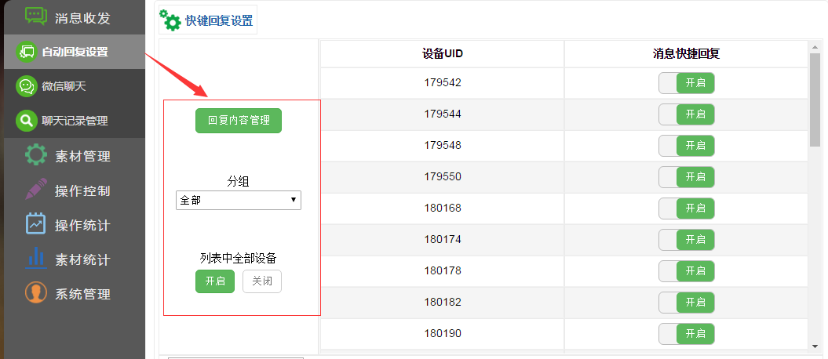Click device UID 180190
The image size is (828, 359).
click(x=443, y=333)
